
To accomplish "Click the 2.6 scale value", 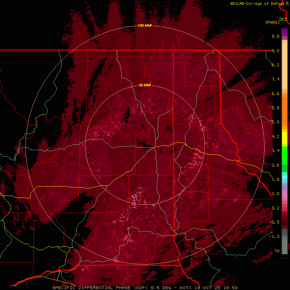I will [x=275, y=165].
